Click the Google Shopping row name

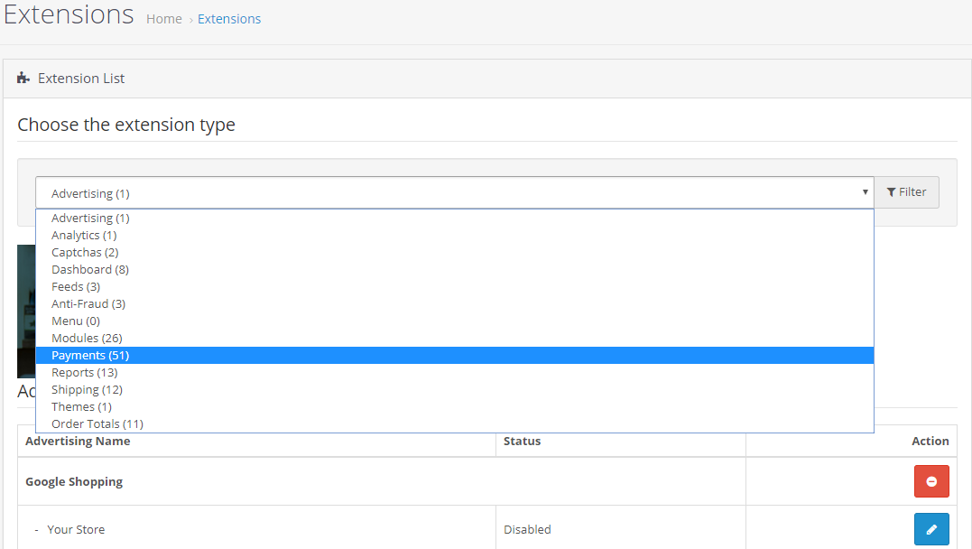(74, 482)
